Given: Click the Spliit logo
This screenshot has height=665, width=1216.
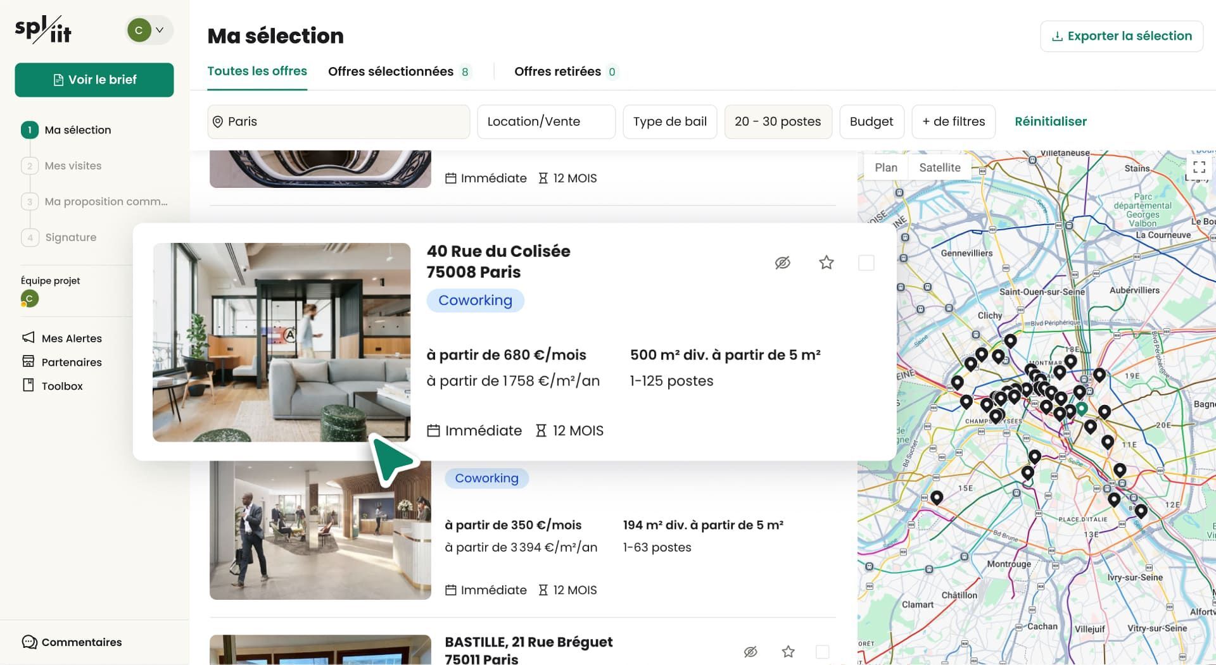Looking at the screenshot, I should tap(43, 30).
